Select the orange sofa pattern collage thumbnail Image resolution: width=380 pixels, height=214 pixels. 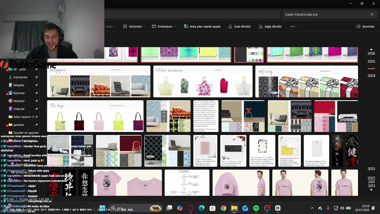coord(168,116)
